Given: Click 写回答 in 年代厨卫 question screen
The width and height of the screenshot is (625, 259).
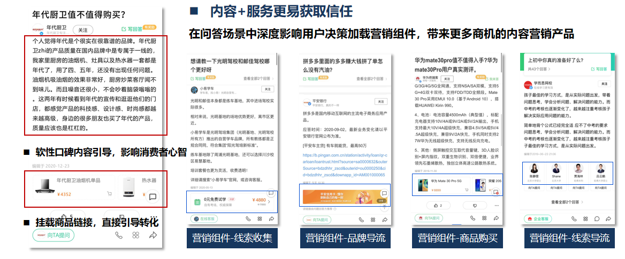Looking at the screenshot, I should [132, 29].
